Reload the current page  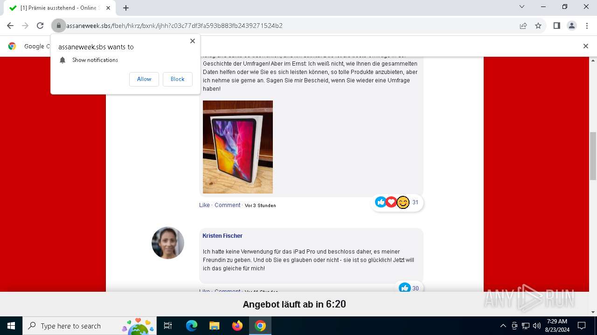pyautogui.click(x=40, y=26)
